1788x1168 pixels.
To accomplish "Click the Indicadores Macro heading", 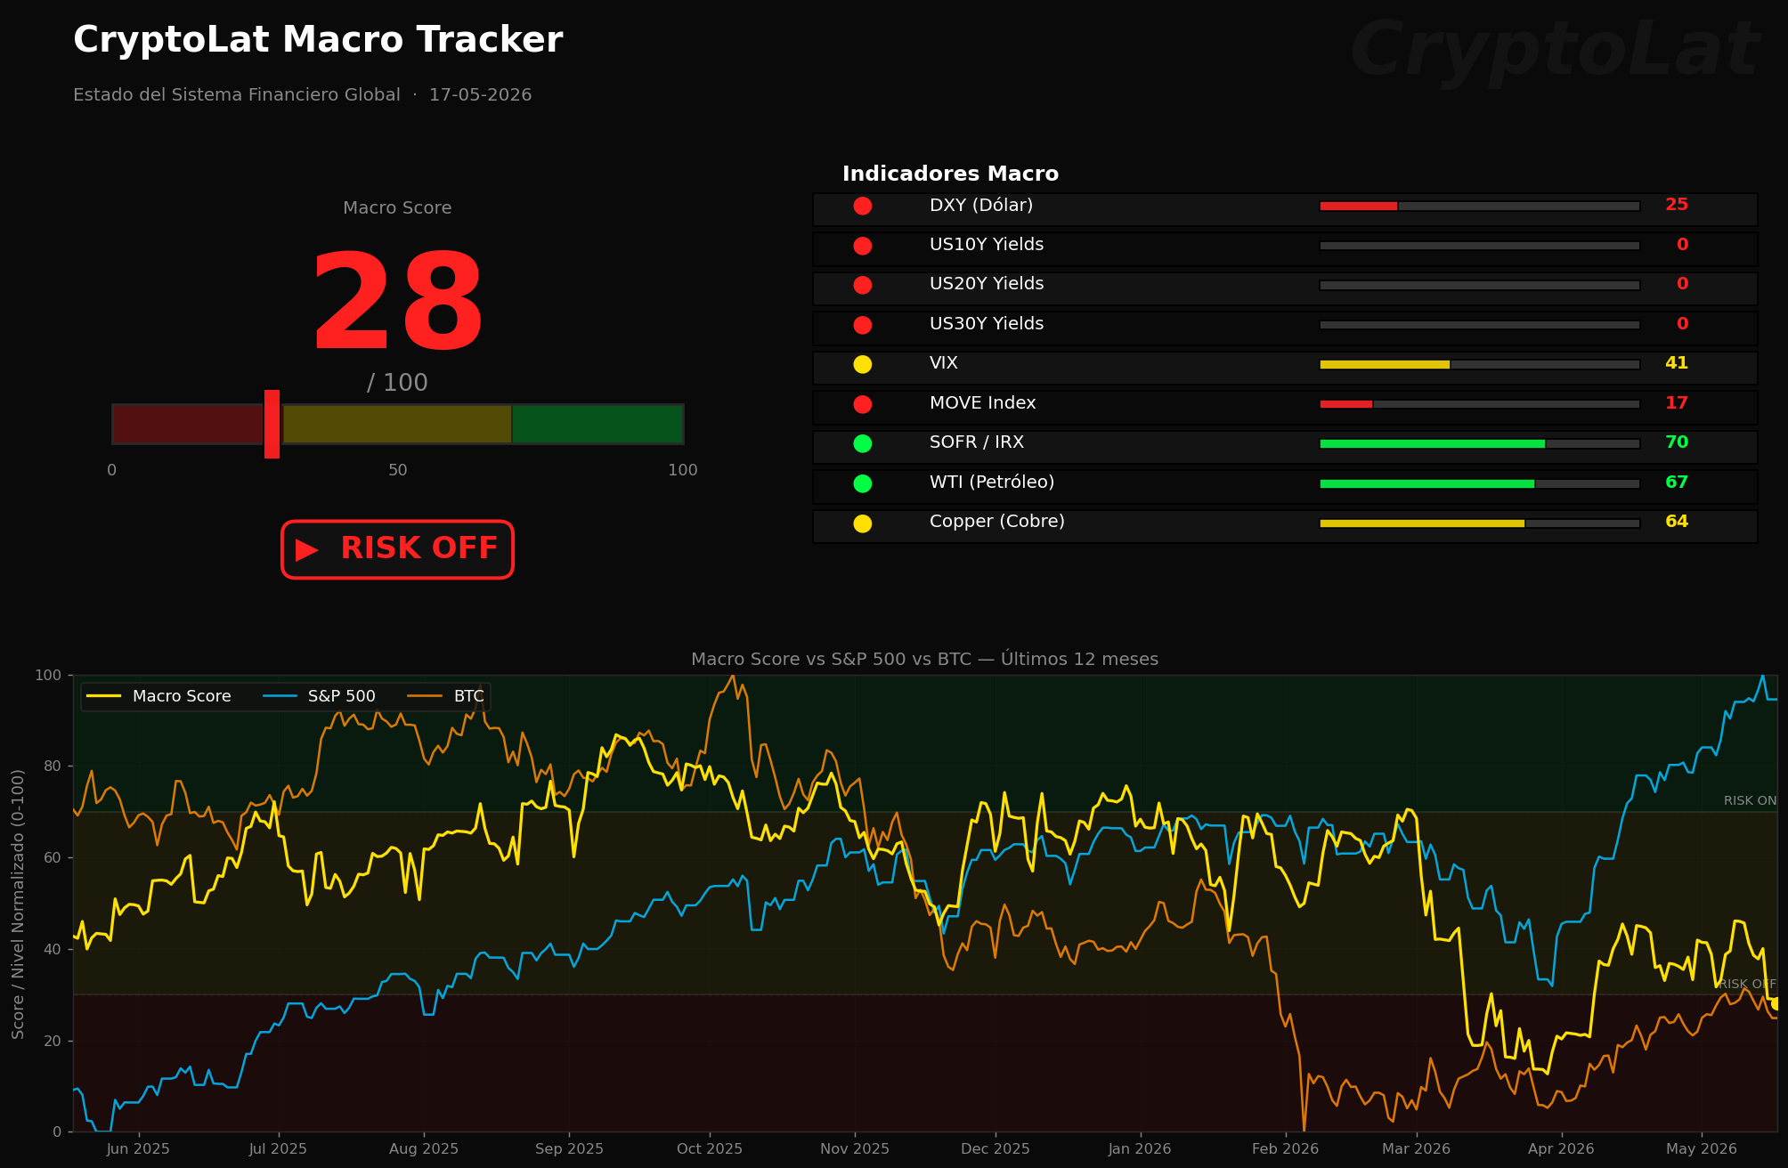I will 950,174.
